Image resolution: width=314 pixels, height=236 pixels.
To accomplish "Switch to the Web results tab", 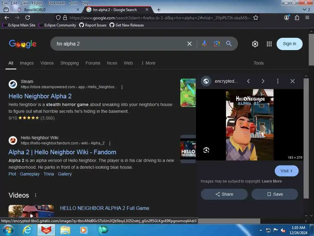I will [128, 63].
